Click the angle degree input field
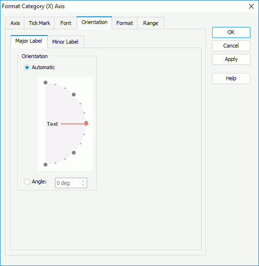The height and width of the screenshot is (266, 259). click(x=67, y=183)
